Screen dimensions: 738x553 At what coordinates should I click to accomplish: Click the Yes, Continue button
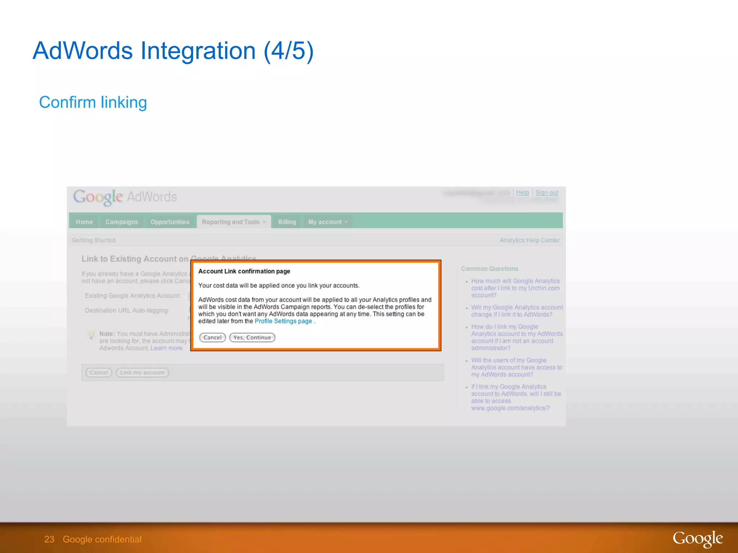pyautogui.click(x=252, y=337)
